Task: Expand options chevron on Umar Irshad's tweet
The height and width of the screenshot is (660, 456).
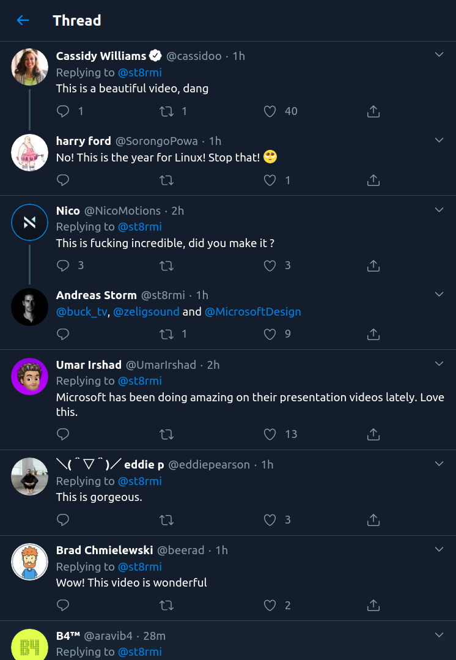Action: click(439, 364)
